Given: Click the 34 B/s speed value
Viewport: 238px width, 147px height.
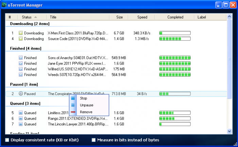Looking at the screenshot, I should click(142, 94).
